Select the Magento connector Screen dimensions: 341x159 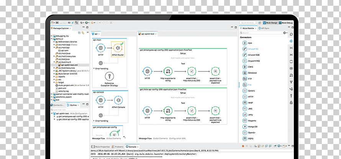point(249,121)
